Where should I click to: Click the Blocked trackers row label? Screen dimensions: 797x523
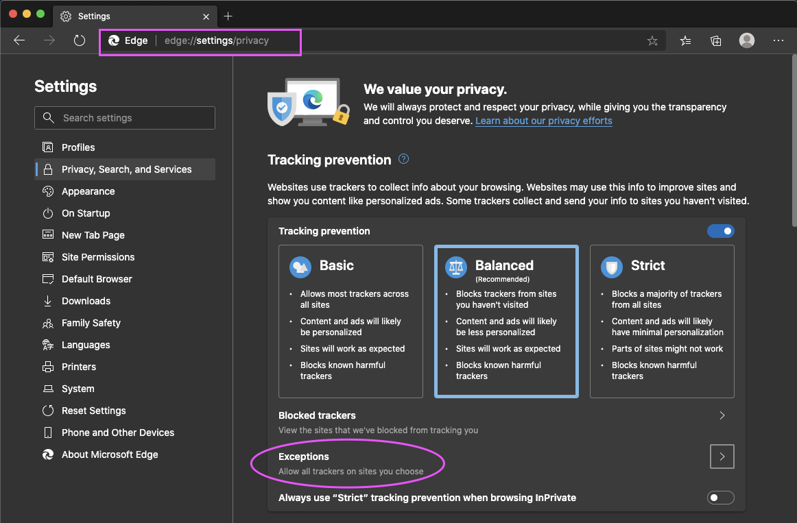click(x=317, y=415)
